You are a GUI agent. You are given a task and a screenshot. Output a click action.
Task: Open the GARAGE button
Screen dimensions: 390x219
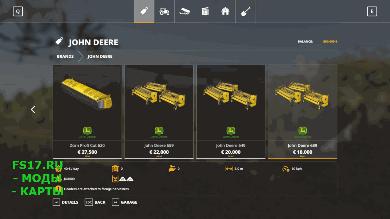coord(125,202)
